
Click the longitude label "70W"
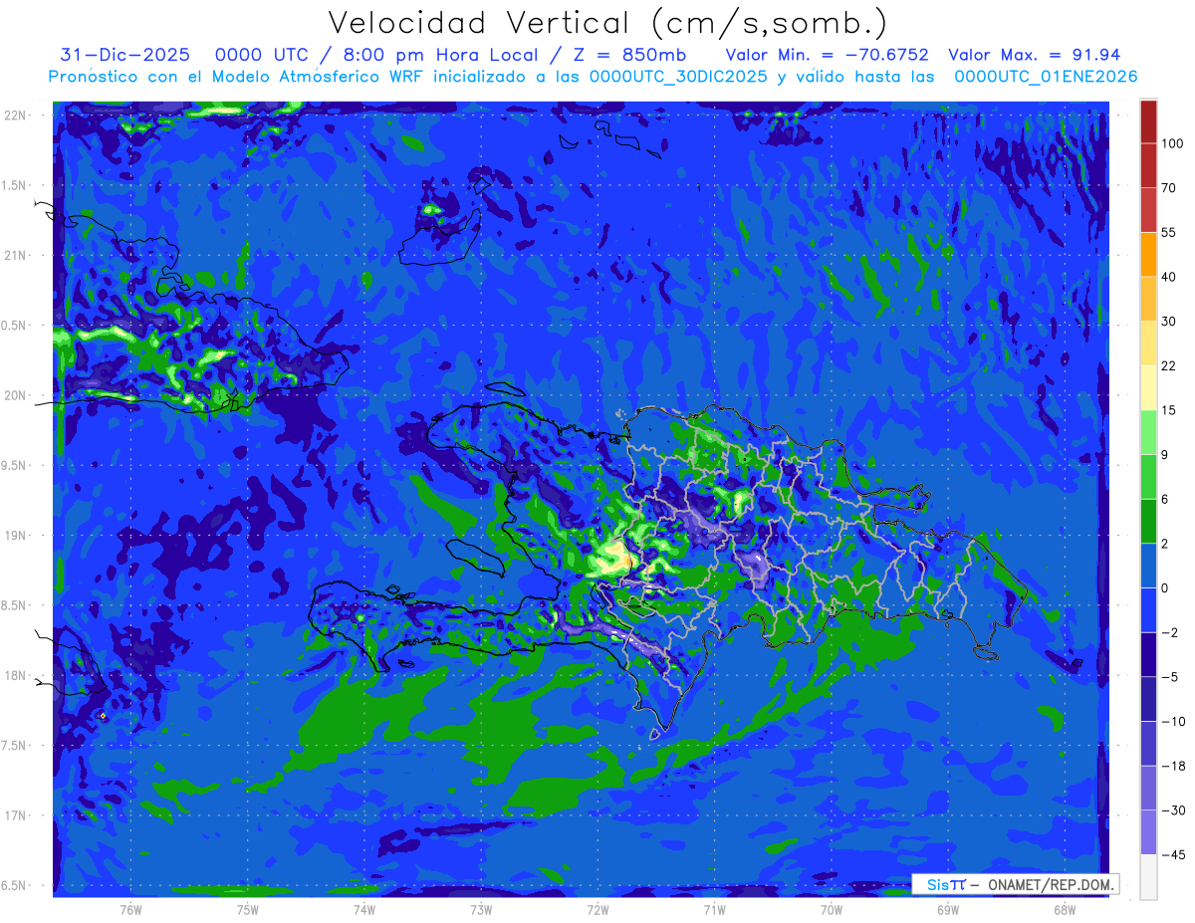click(x=832, y=909)
